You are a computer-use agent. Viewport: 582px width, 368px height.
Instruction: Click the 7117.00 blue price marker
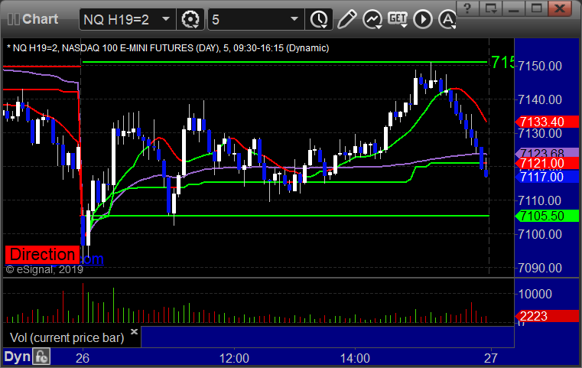547,177
